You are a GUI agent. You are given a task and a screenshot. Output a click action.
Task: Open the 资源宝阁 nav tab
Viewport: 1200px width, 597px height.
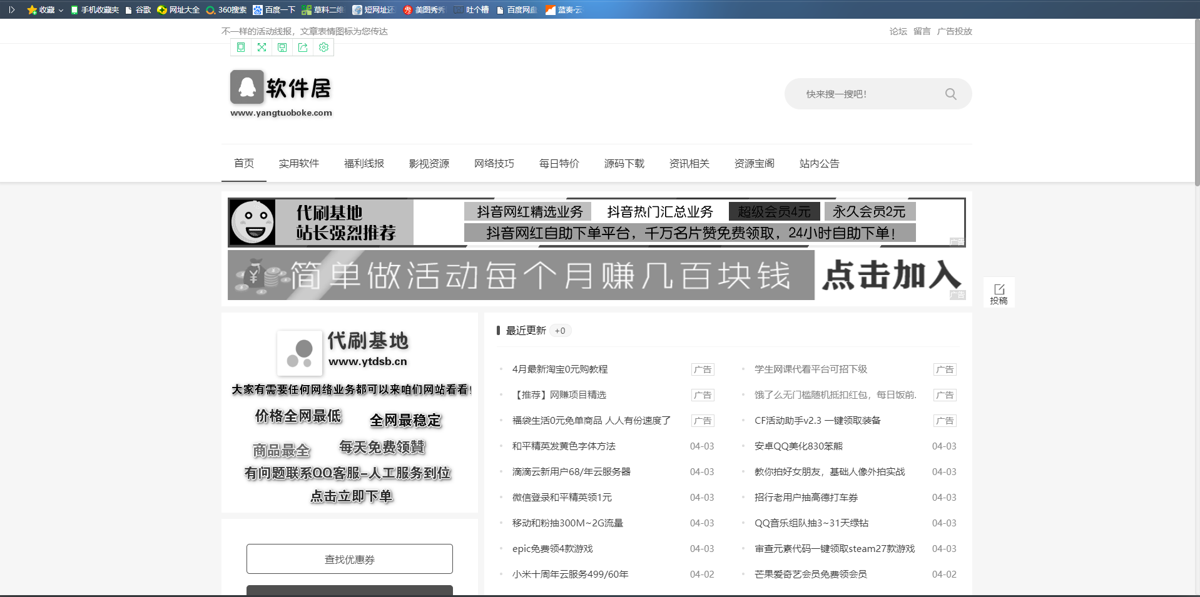click(x=755, y=164)
